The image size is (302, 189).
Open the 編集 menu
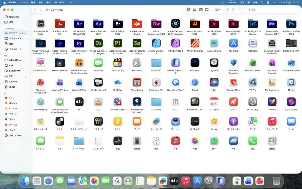tap(33, 2)
